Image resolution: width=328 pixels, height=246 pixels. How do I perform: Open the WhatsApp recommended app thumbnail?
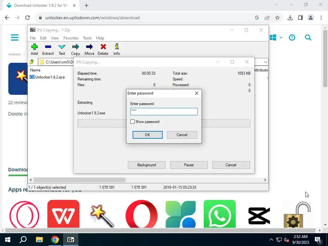pos(220,214)
